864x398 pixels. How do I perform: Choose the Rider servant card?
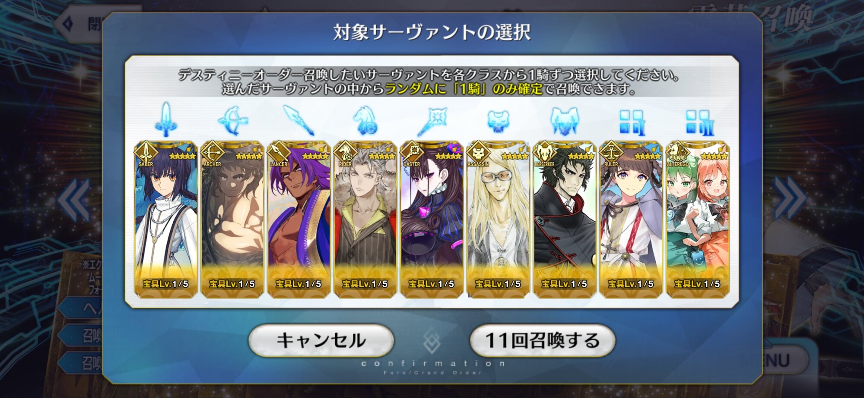[365, 219]
